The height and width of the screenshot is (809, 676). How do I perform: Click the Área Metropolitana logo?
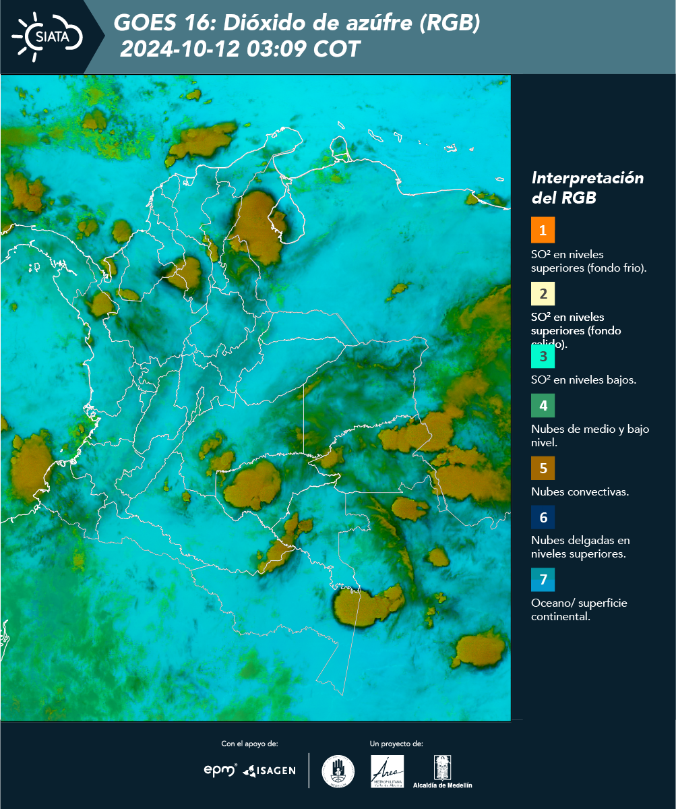coord(388,771)
